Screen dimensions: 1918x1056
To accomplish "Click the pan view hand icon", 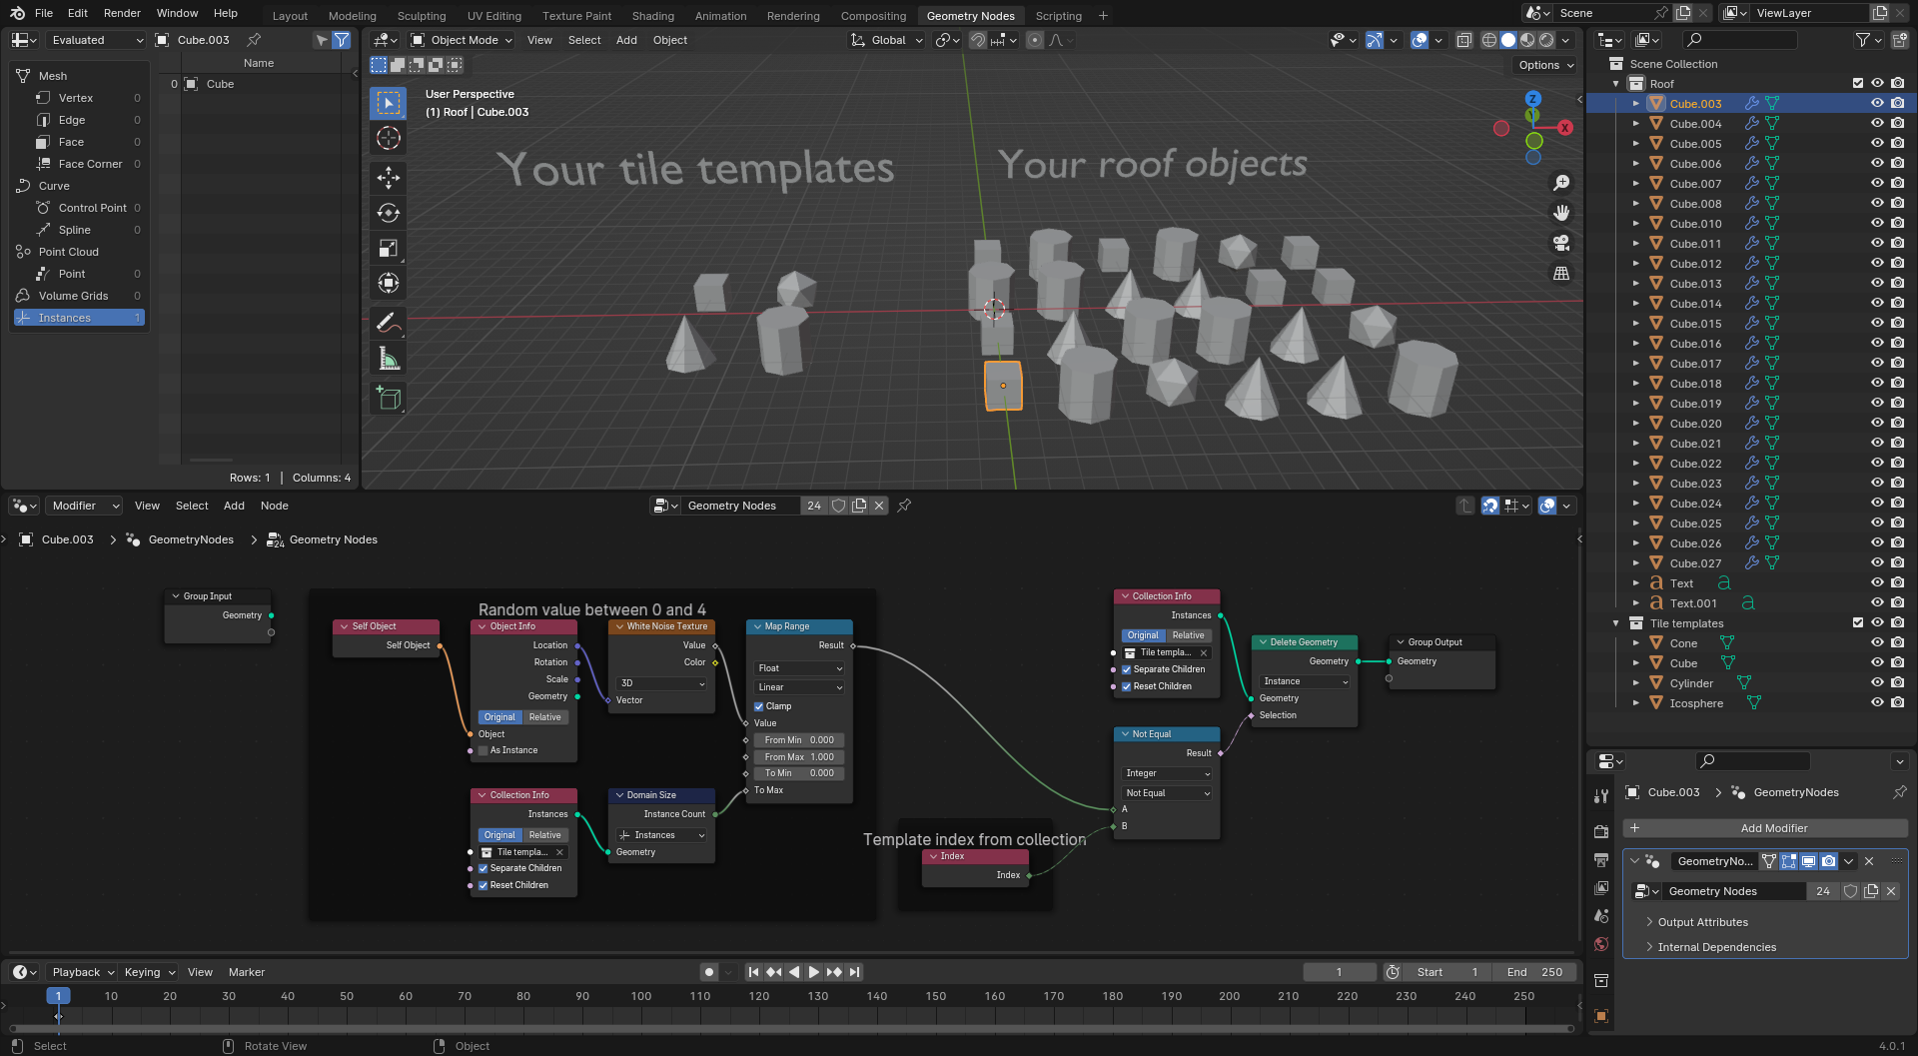I will (x=1561, y=213).
